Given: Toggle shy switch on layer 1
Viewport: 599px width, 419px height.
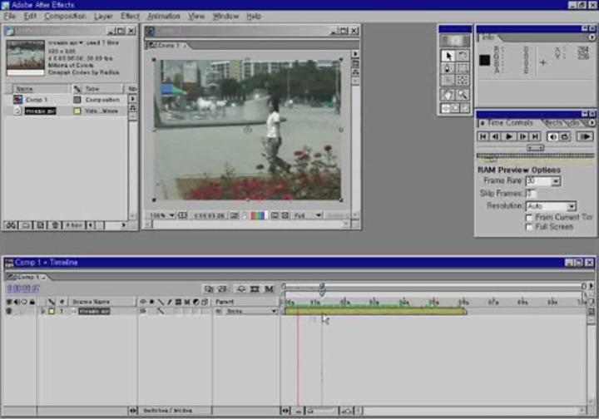Looking at the screenshot, I should [143, 312].
